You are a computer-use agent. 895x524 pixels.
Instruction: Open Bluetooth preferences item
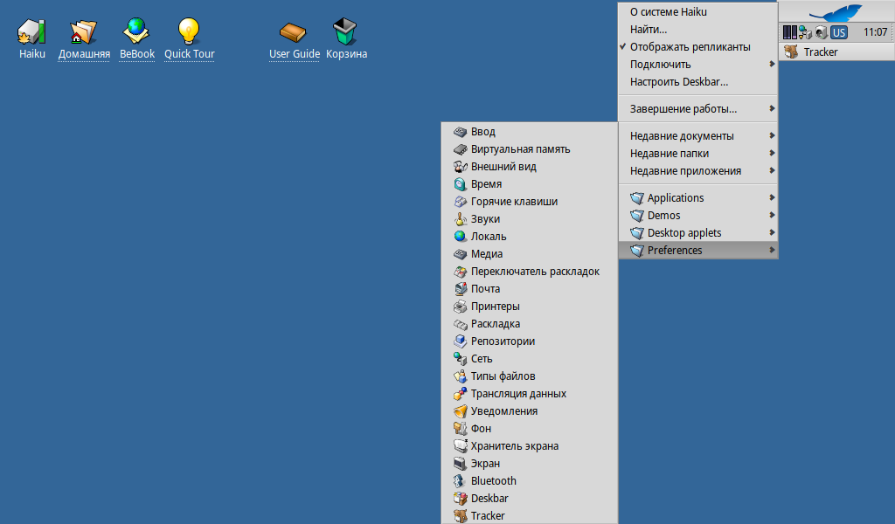(x=493, y=481)
